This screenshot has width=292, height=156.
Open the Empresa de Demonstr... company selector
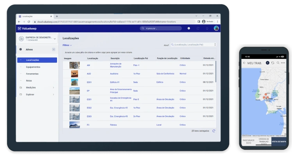(x=37, y=39)
